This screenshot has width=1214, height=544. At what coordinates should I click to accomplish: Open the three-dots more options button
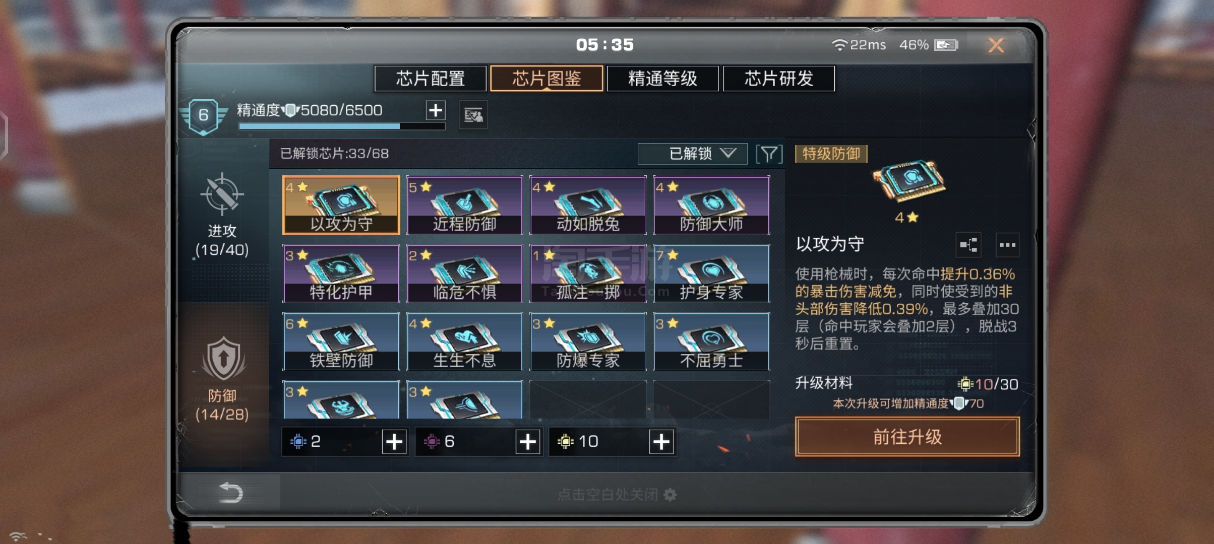pos(1007,245)
